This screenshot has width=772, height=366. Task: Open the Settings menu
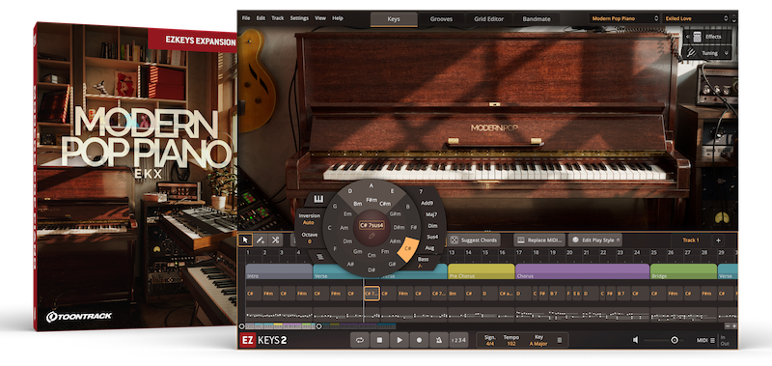tap(299, 18)
